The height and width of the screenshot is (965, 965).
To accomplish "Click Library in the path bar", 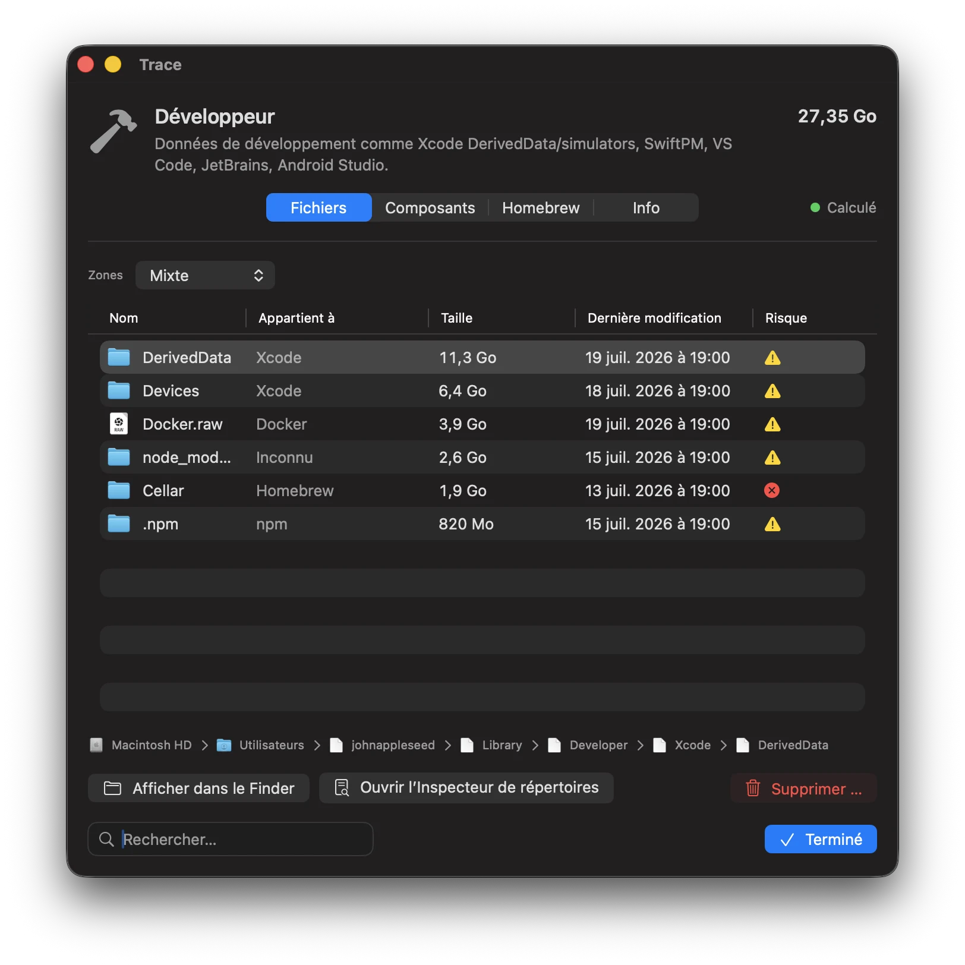I will pos(502,745).
